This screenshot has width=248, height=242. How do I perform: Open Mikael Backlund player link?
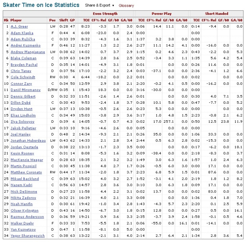click(25, 179)
